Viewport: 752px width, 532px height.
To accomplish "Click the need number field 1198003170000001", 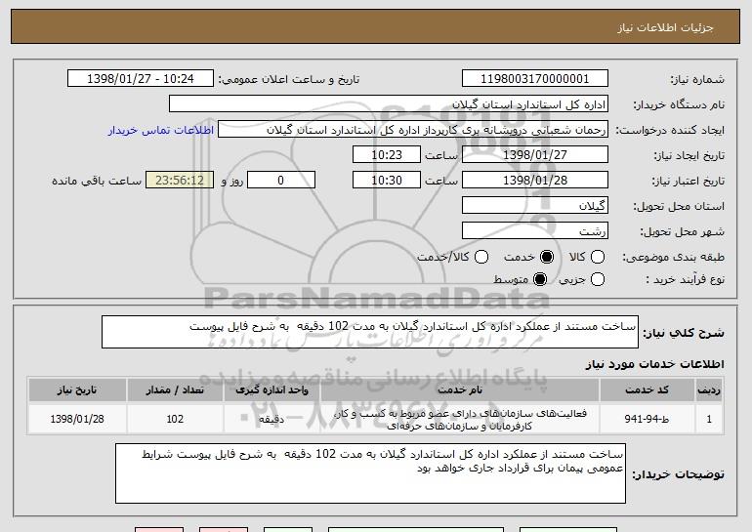I will pyautogui.click(x=535, y=79).
